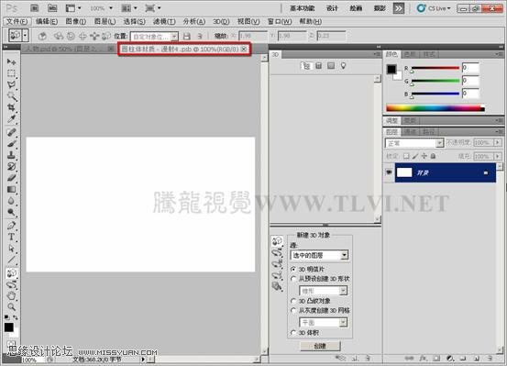Viewport: 507px width, 366px height.
Task: Select the Blur tool
Action: click(11, 201)
